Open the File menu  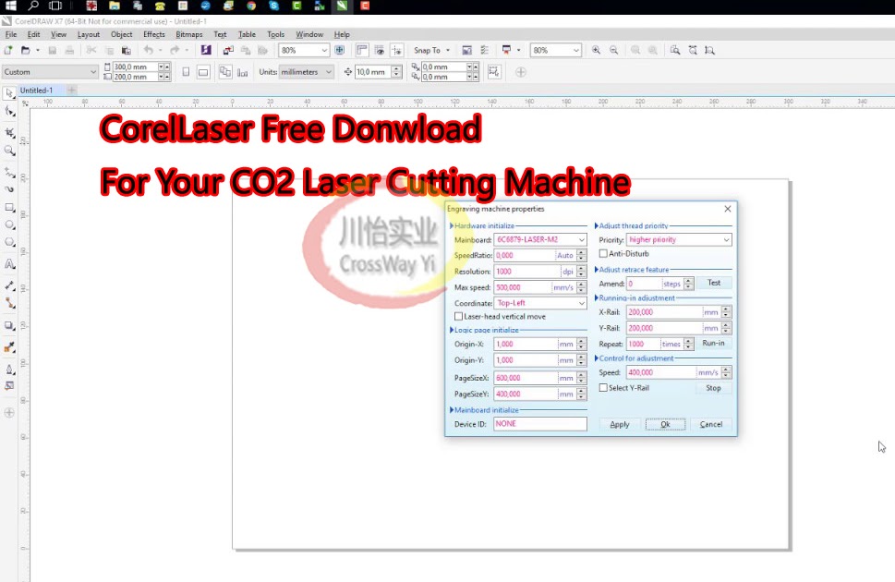click(x=11, y=34)
